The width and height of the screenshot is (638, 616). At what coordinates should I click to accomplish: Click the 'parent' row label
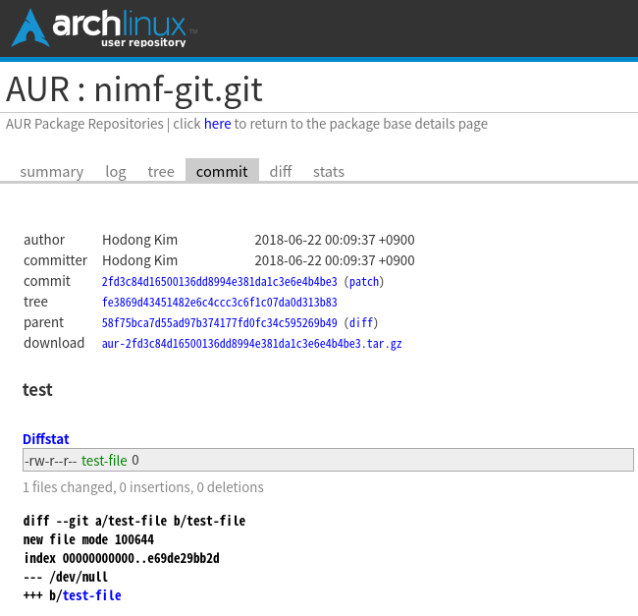click(x=43, y=323)
